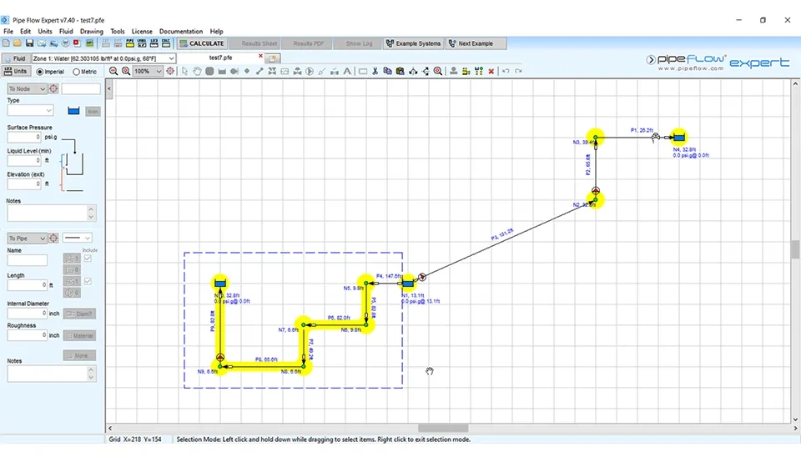Viewport: 801px width, 457px height.
Task: Click the save file icon
Action: (x=29, y=43)
